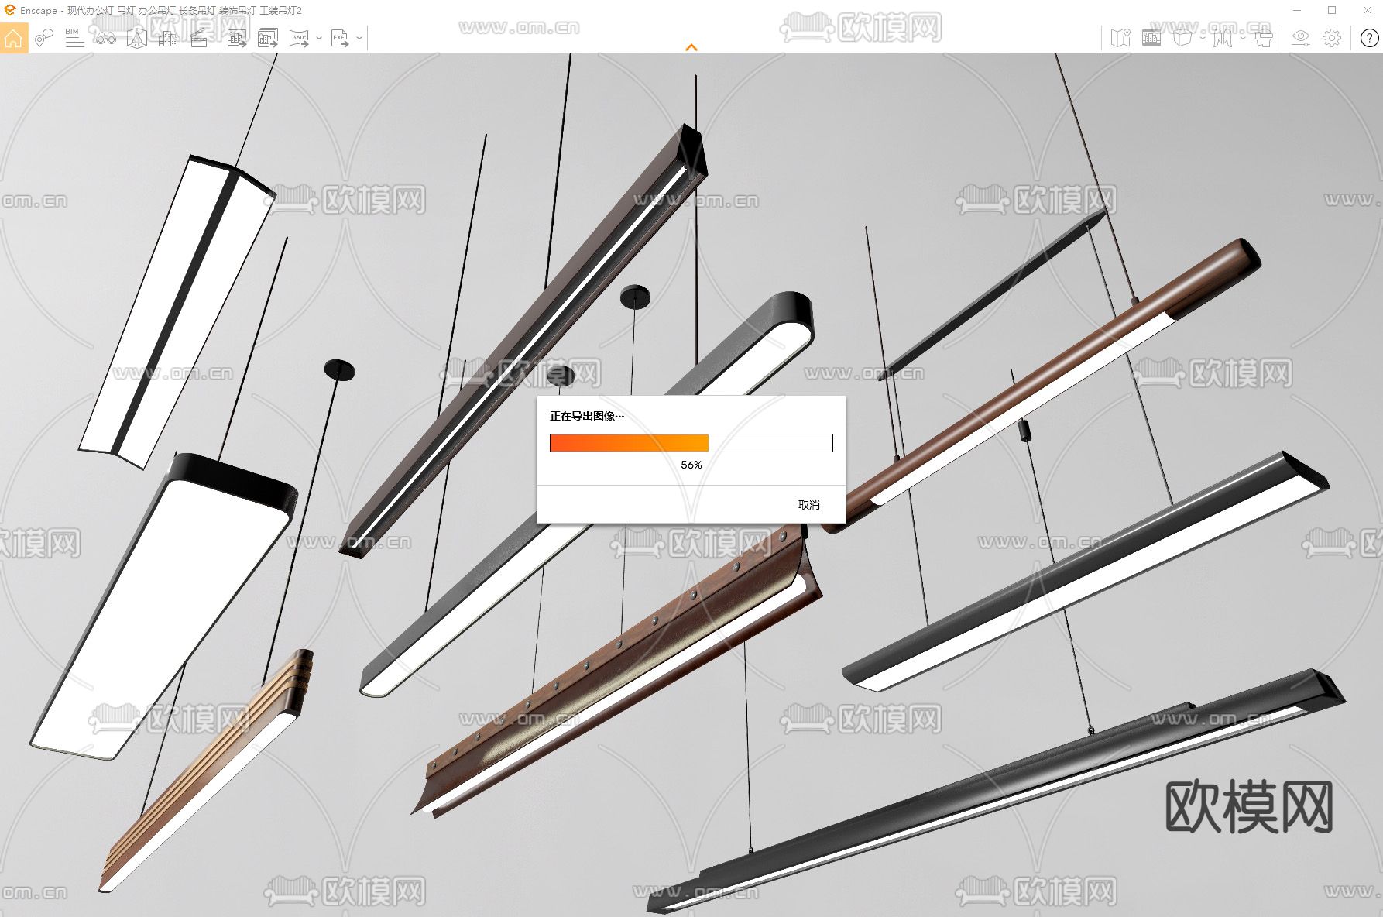The width and height of the screenshot is (1383, 917).
Task: Toggle the mini map icon
Action: point(1120,38)
